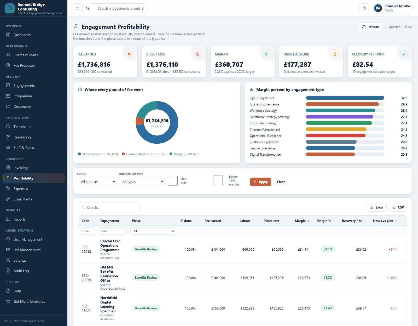Click the 34.1% margin badge
This screenshot has width=418, height=326.
click(328, 249)
